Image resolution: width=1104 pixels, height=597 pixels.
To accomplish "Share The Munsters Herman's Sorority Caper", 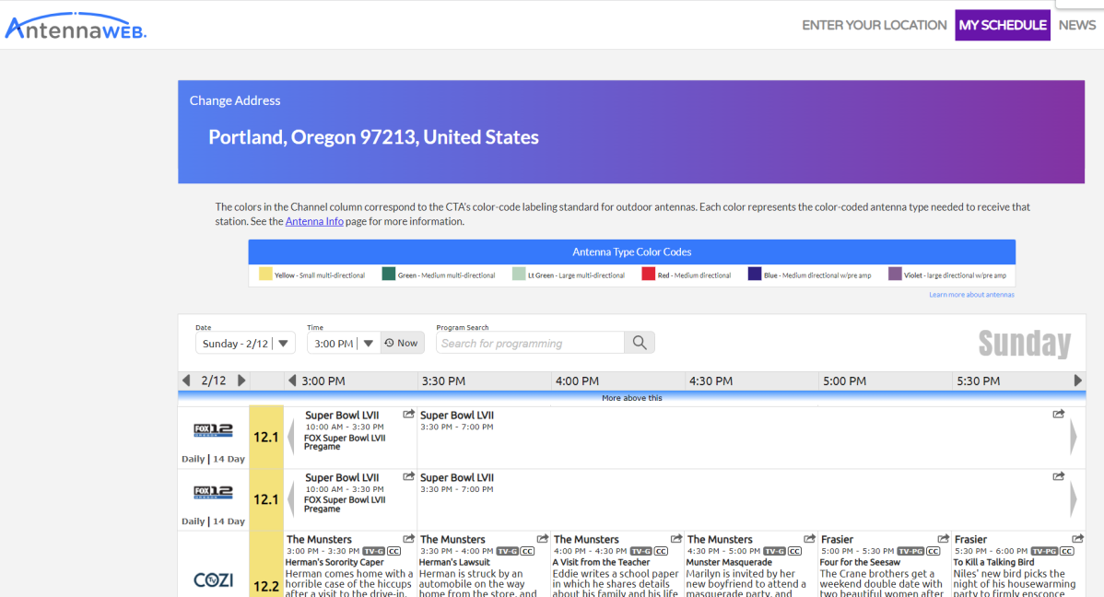I will (x=408, y=539).
